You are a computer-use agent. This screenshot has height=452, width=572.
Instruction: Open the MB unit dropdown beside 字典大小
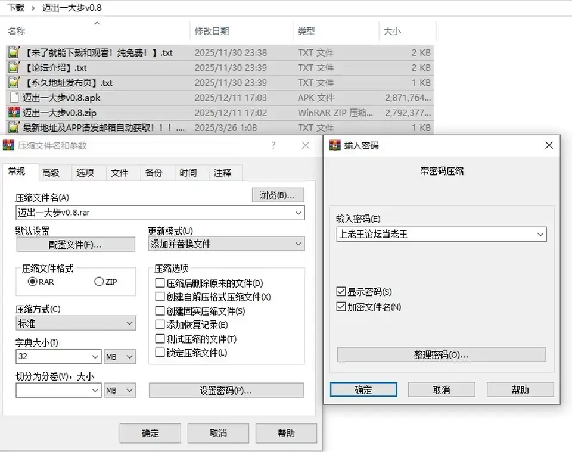[x=120, y=356]
